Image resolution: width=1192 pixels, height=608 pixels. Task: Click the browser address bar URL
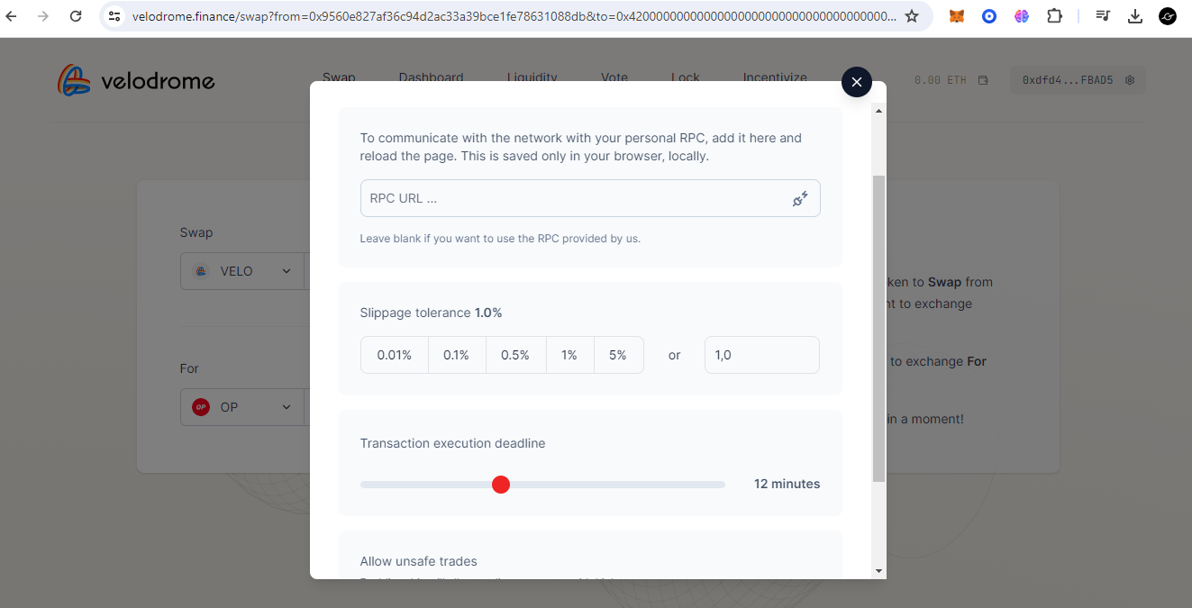tap(514, 16)
